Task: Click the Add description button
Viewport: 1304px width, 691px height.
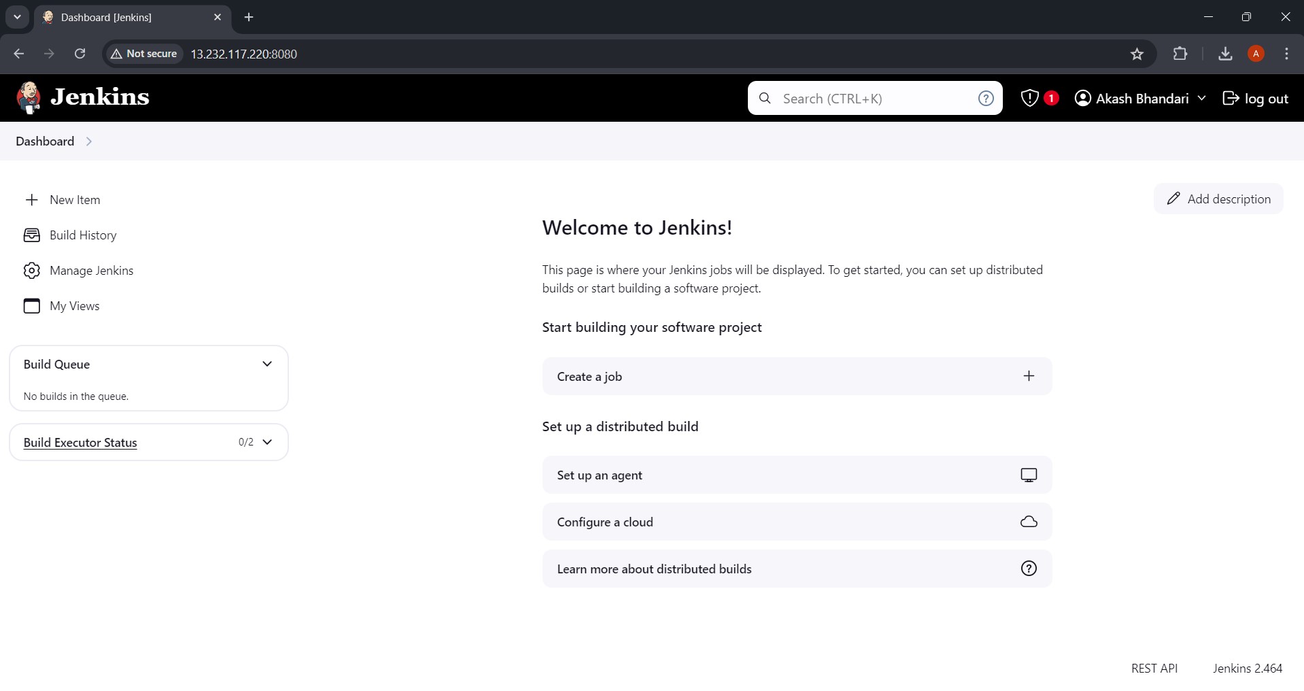Action: pyautogui.click(x=1218, y=199)
